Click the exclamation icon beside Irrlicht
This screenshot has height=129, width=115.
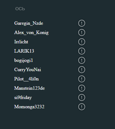[82, 42]
